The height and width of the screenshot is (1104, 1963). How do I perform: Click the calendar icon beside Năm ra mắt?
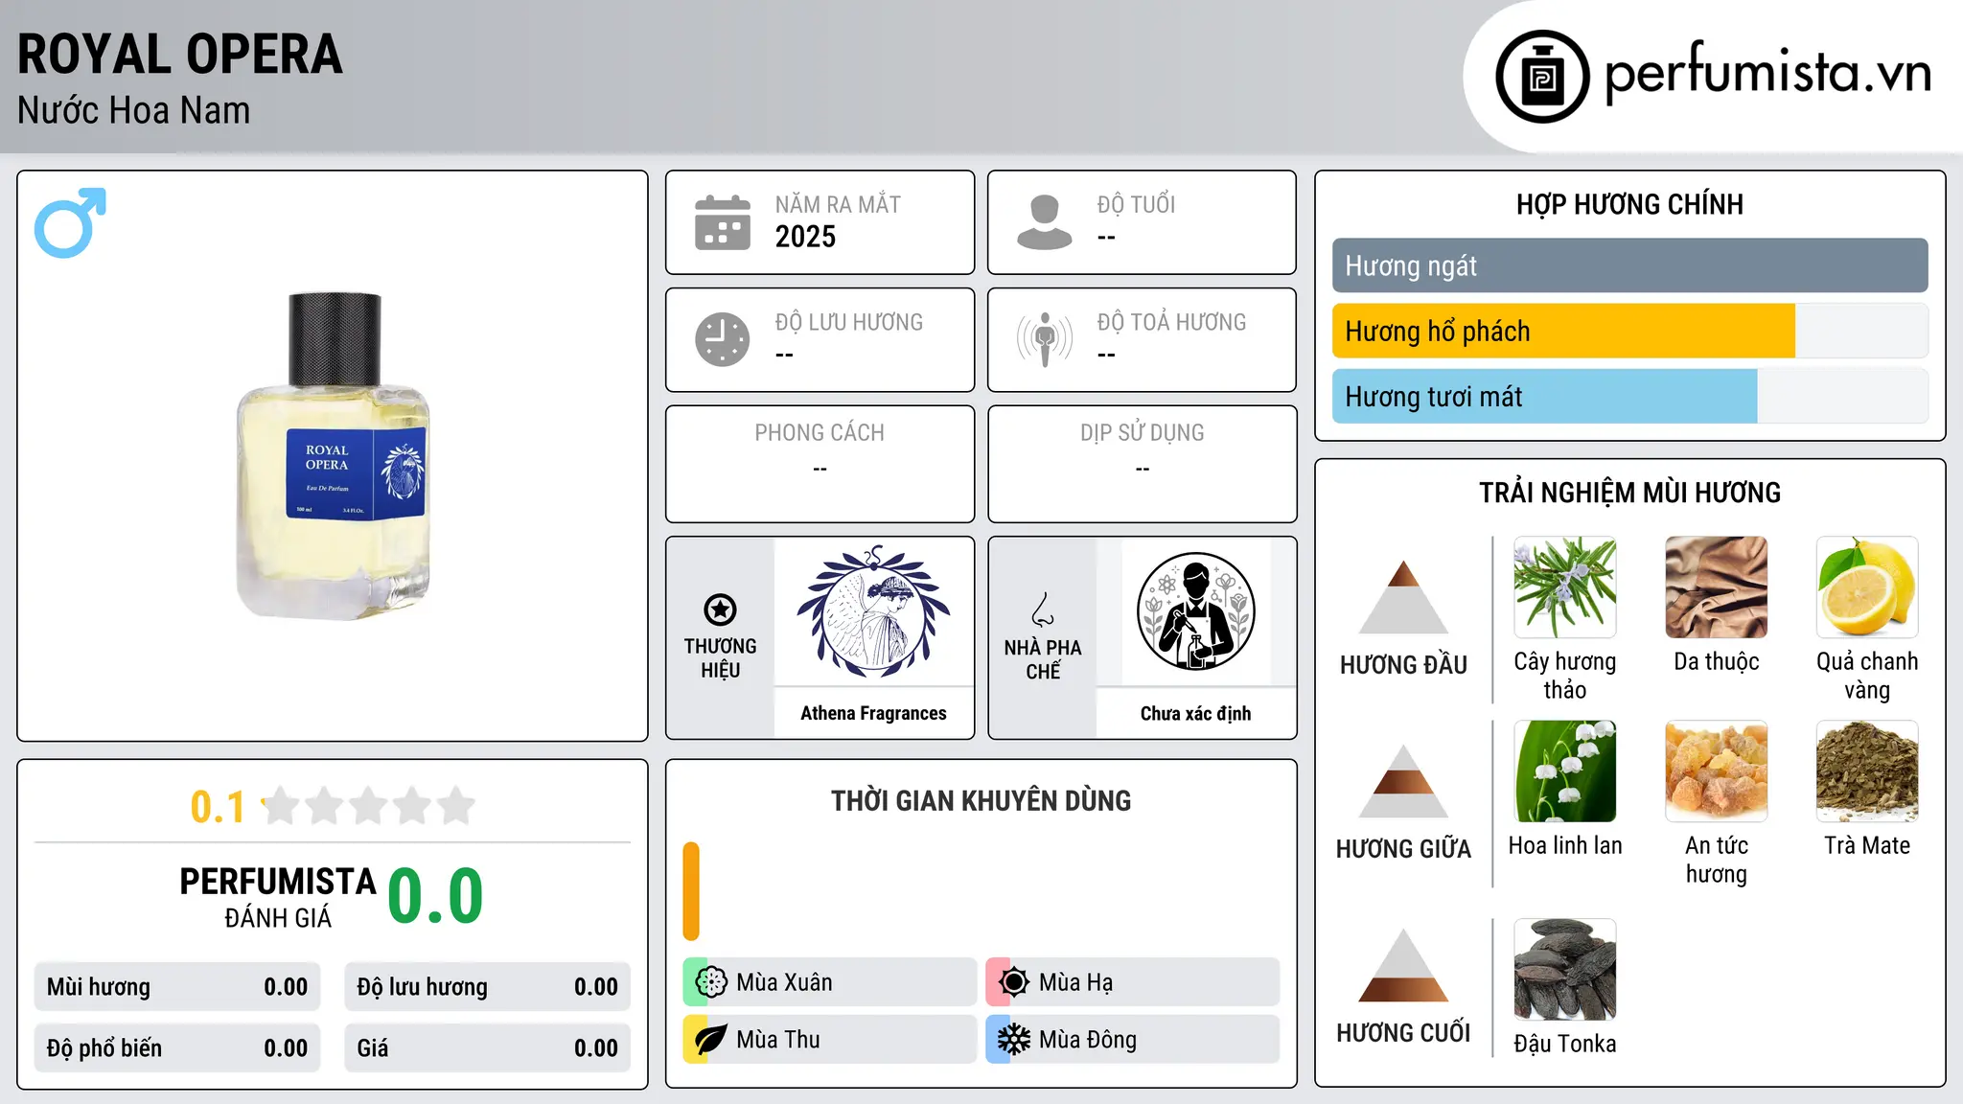[723, 222]
